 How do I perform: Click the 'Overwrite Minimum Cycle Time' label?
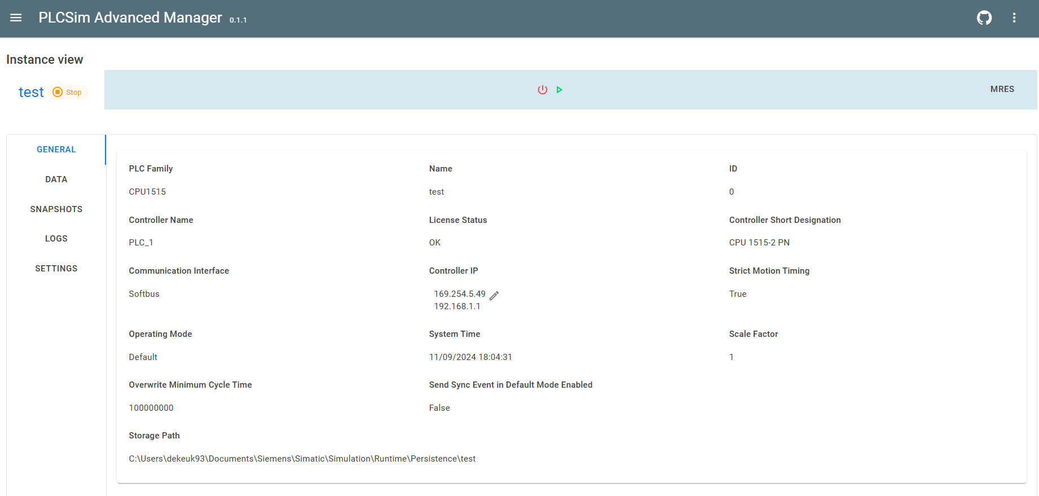point(190,385)
